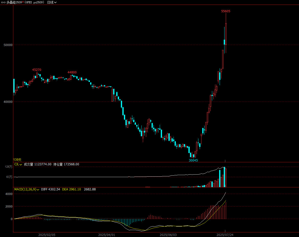The image size is (299, 237).
Task: Click the 成交量 1123774.00 volume value
Action: [38, 164]
